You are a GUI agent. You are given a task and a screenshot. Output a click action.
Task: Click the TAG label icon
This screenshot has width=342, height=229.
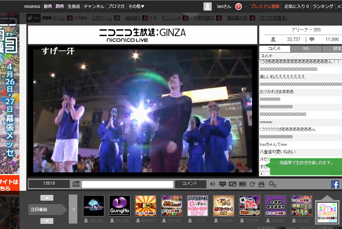click(34, 18)
